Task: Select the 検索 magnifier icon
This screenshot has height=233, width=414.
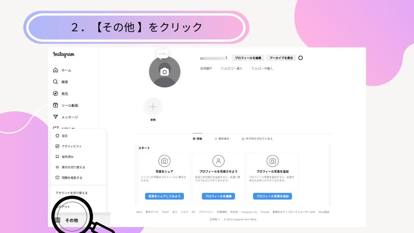Action: (x=55, y=82)
